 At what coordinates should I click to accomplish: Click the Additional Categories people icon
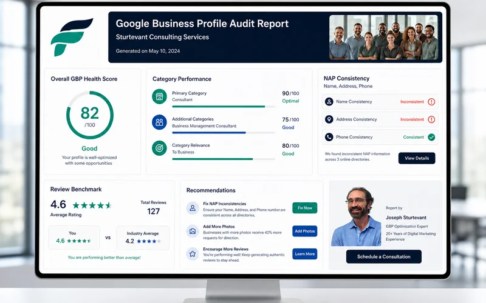(x=159, y=122)
